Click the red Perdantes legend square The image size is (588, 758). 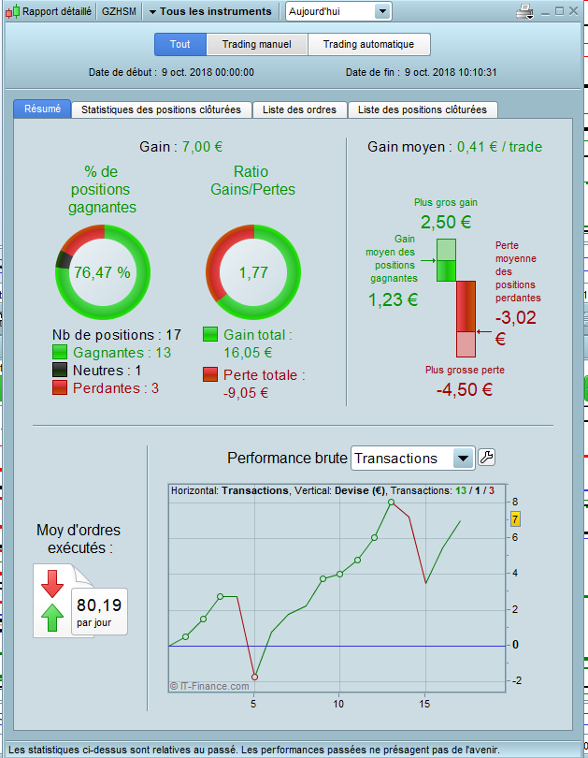coord(60,387)
